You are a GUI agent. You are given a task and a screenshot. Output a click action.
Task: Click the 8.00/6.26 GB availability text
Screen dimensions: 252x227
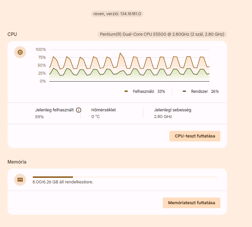pyautogui.click(x=63, y=182)
